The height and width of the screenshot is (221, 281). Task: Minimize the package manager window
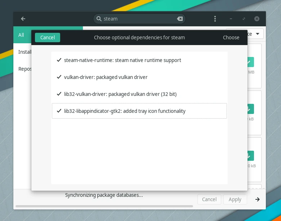point(231,19)
